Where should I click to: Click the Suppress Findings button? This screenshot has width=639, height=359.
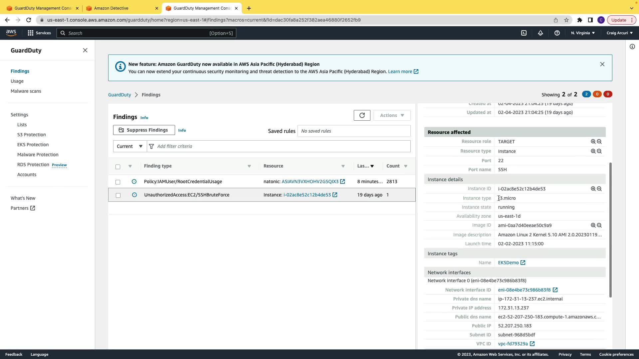(144, 130)
